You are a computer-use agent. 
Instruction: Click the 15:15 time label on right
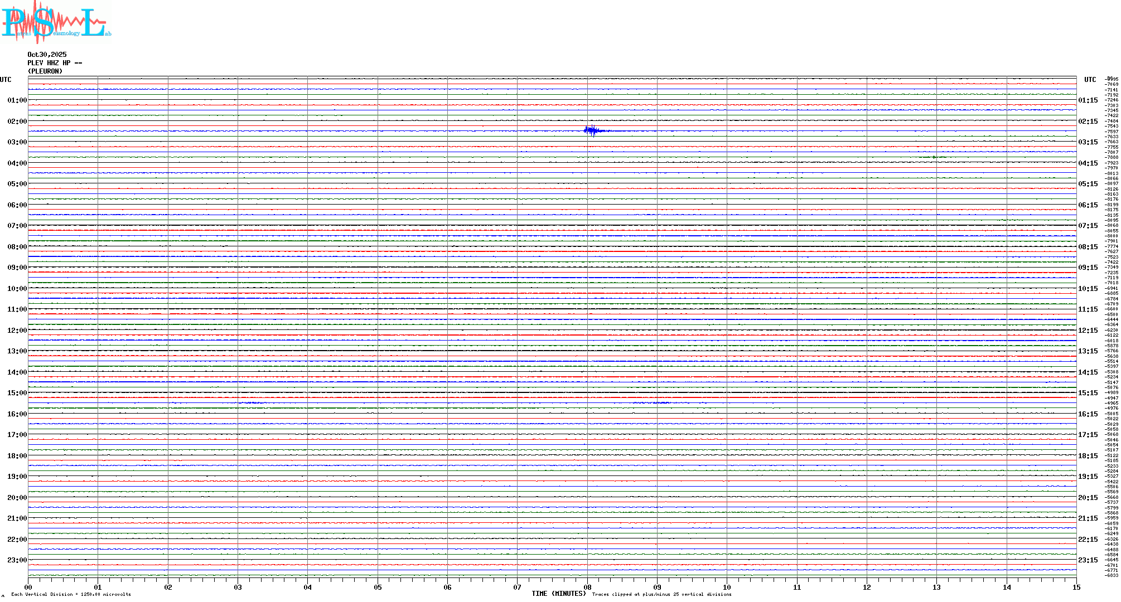point(1088,393)
